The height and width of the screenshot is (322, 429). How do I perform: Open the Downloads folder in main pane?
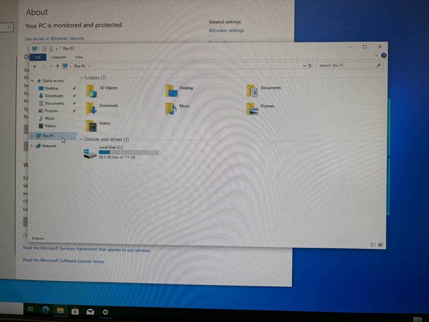92,108
